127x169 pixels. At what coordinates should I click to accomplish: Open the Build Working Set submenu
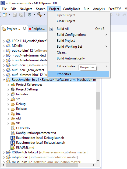click(79, 47)
